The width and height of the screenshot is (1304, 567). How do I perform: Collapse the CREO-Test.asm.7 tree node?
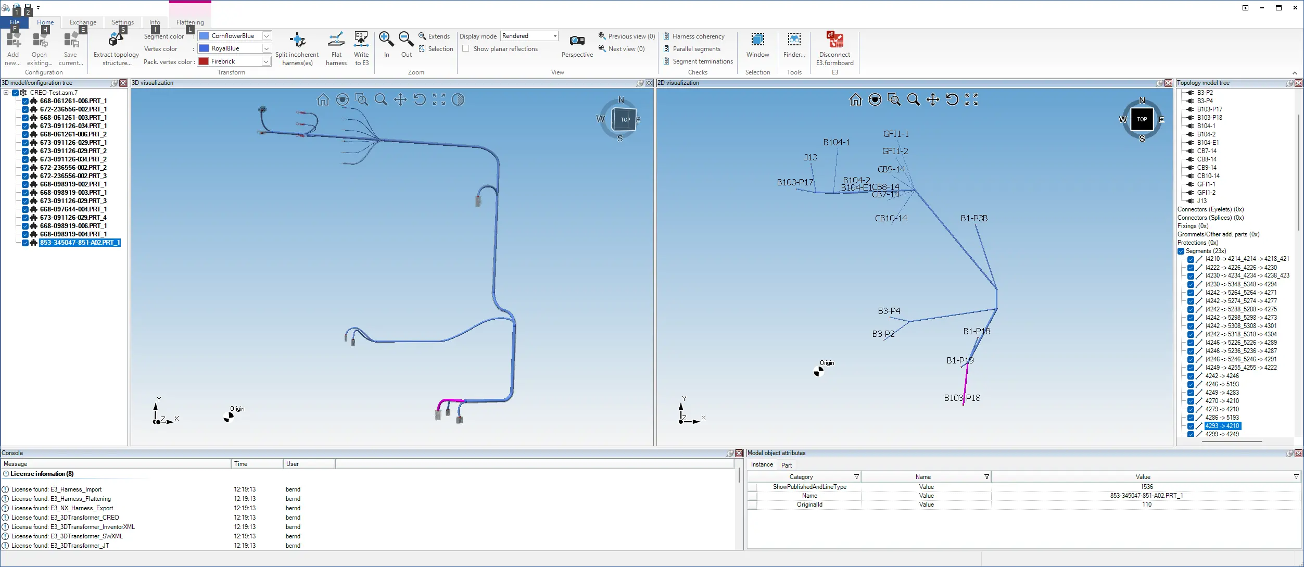pyautogui.click(x=6, y=93)
